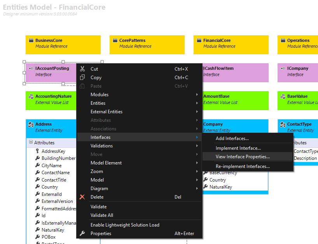Select the ContactTitle attribute row

point(51,180)
